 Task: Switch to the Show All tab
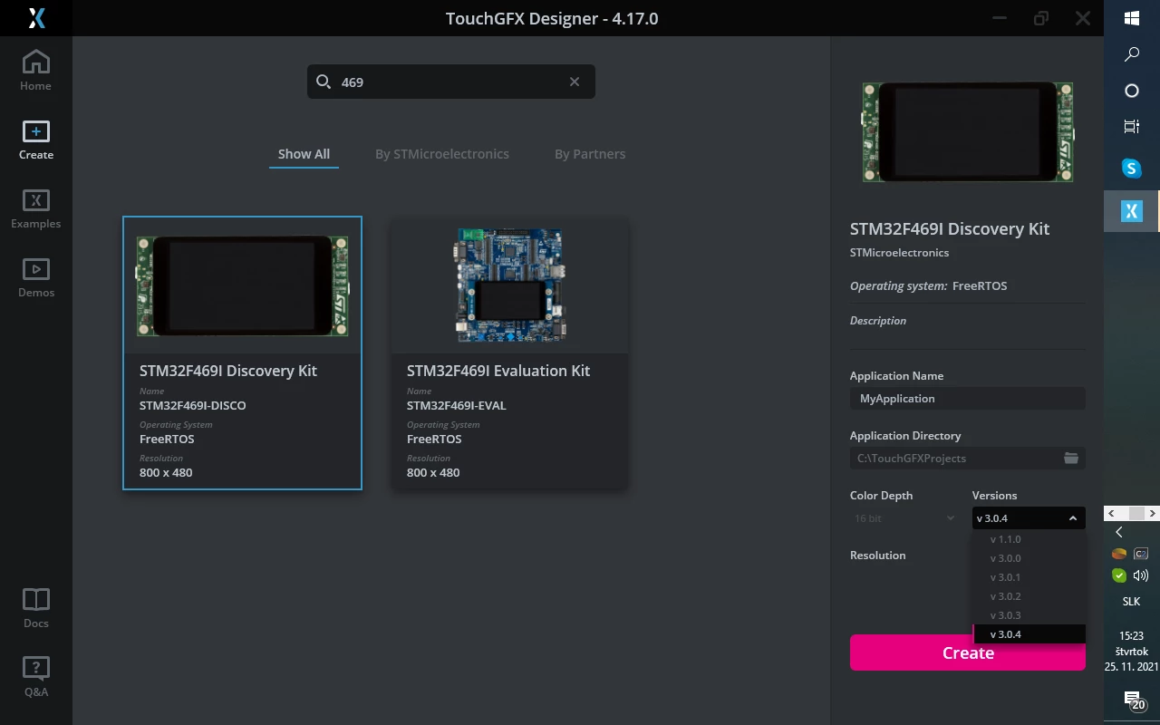pos(304,154)
